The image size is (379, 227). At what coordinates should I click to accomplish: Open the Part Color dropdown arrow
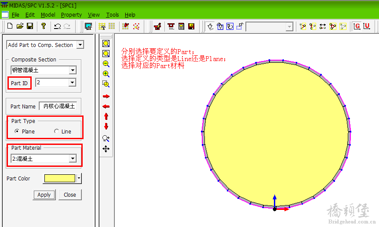click(79, 178)
